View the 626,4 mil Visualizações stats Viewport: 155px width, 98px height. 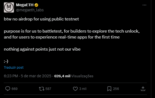[x=74, y=76]
